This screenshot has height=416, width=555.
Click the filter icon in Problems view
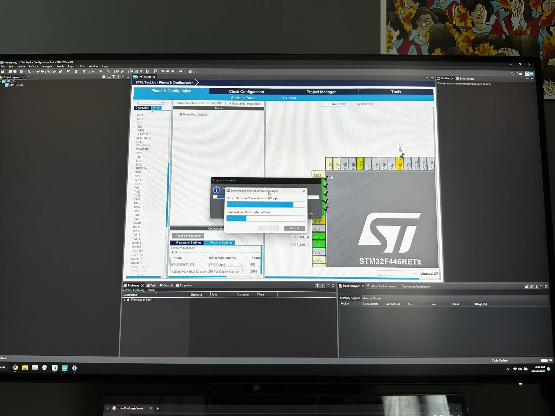click(317, 285)
